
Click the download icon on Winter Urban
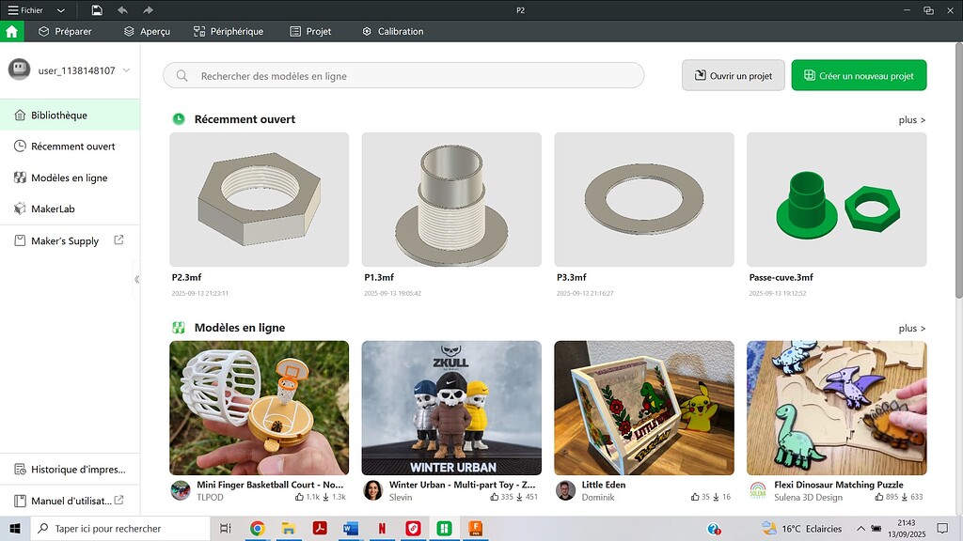click(519, 497)
